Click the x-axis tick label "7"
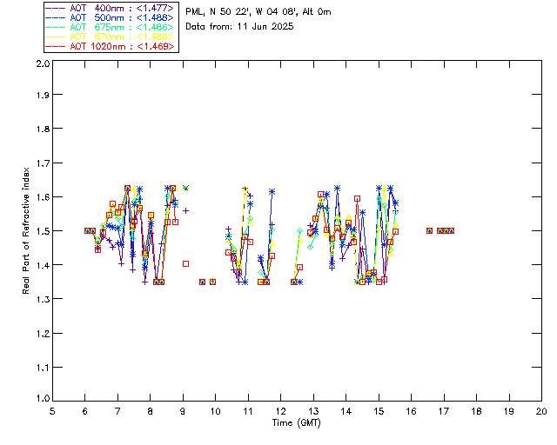 (117, 411)
